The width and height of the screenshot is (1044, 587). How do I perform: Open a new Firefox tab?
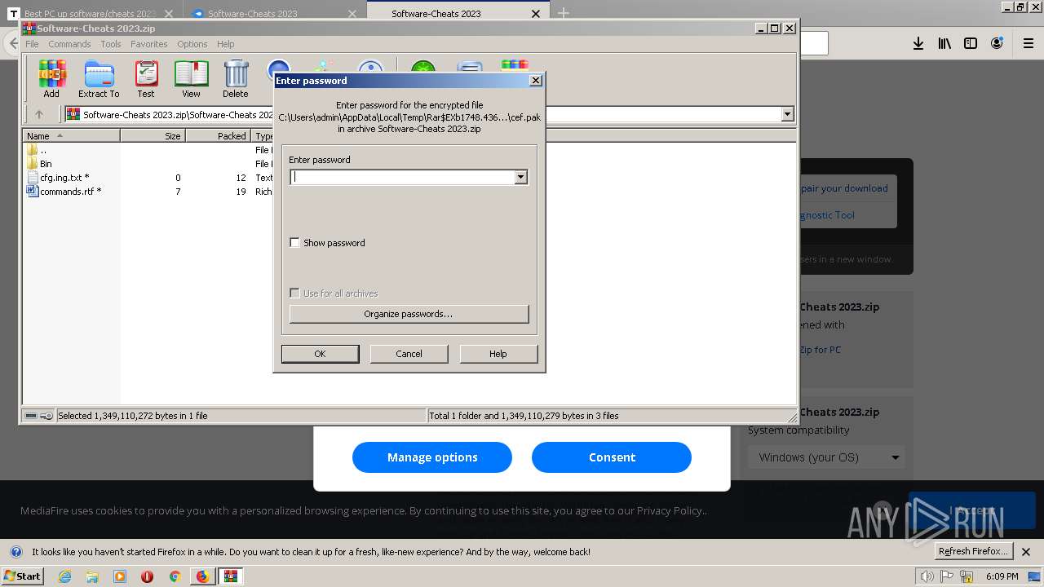pos(563,13)
